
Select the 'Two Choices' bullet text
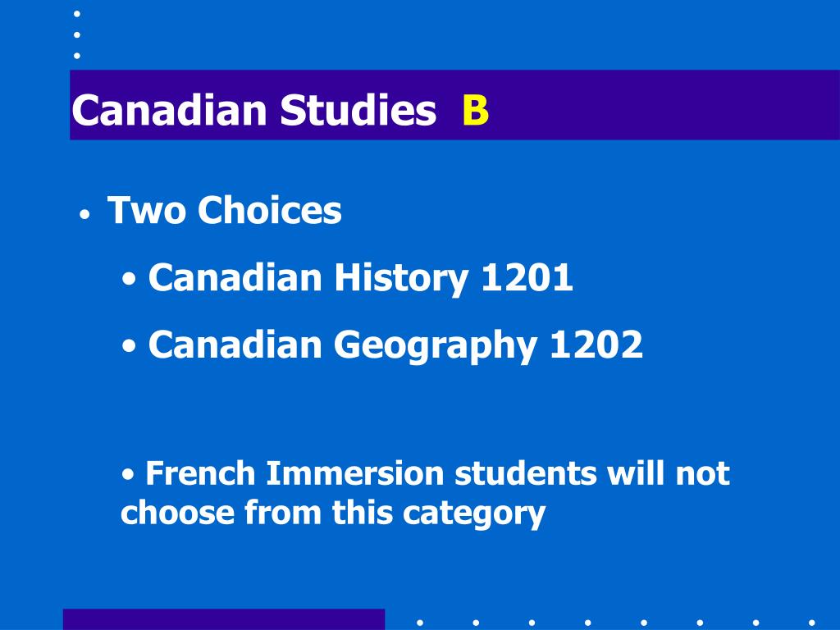tap(225, 209)
